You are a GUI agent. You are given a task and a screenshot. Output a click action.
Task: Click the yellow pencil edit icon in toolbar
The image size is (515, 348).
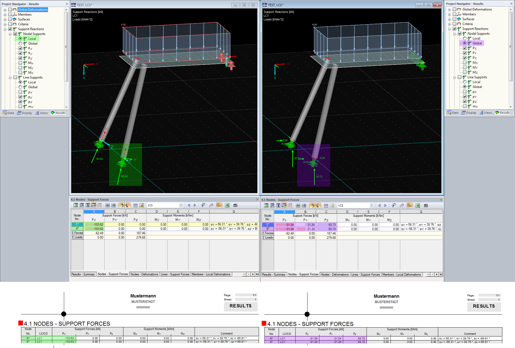click(x=141, y=205)
